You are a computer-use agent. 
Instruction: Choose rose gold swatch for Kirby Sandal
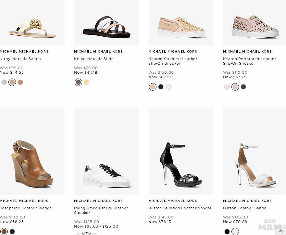coord(20,82)
